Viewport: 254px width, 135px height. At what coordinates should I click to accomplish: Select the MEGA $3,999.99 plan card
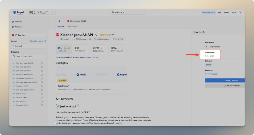pos(117,49)
